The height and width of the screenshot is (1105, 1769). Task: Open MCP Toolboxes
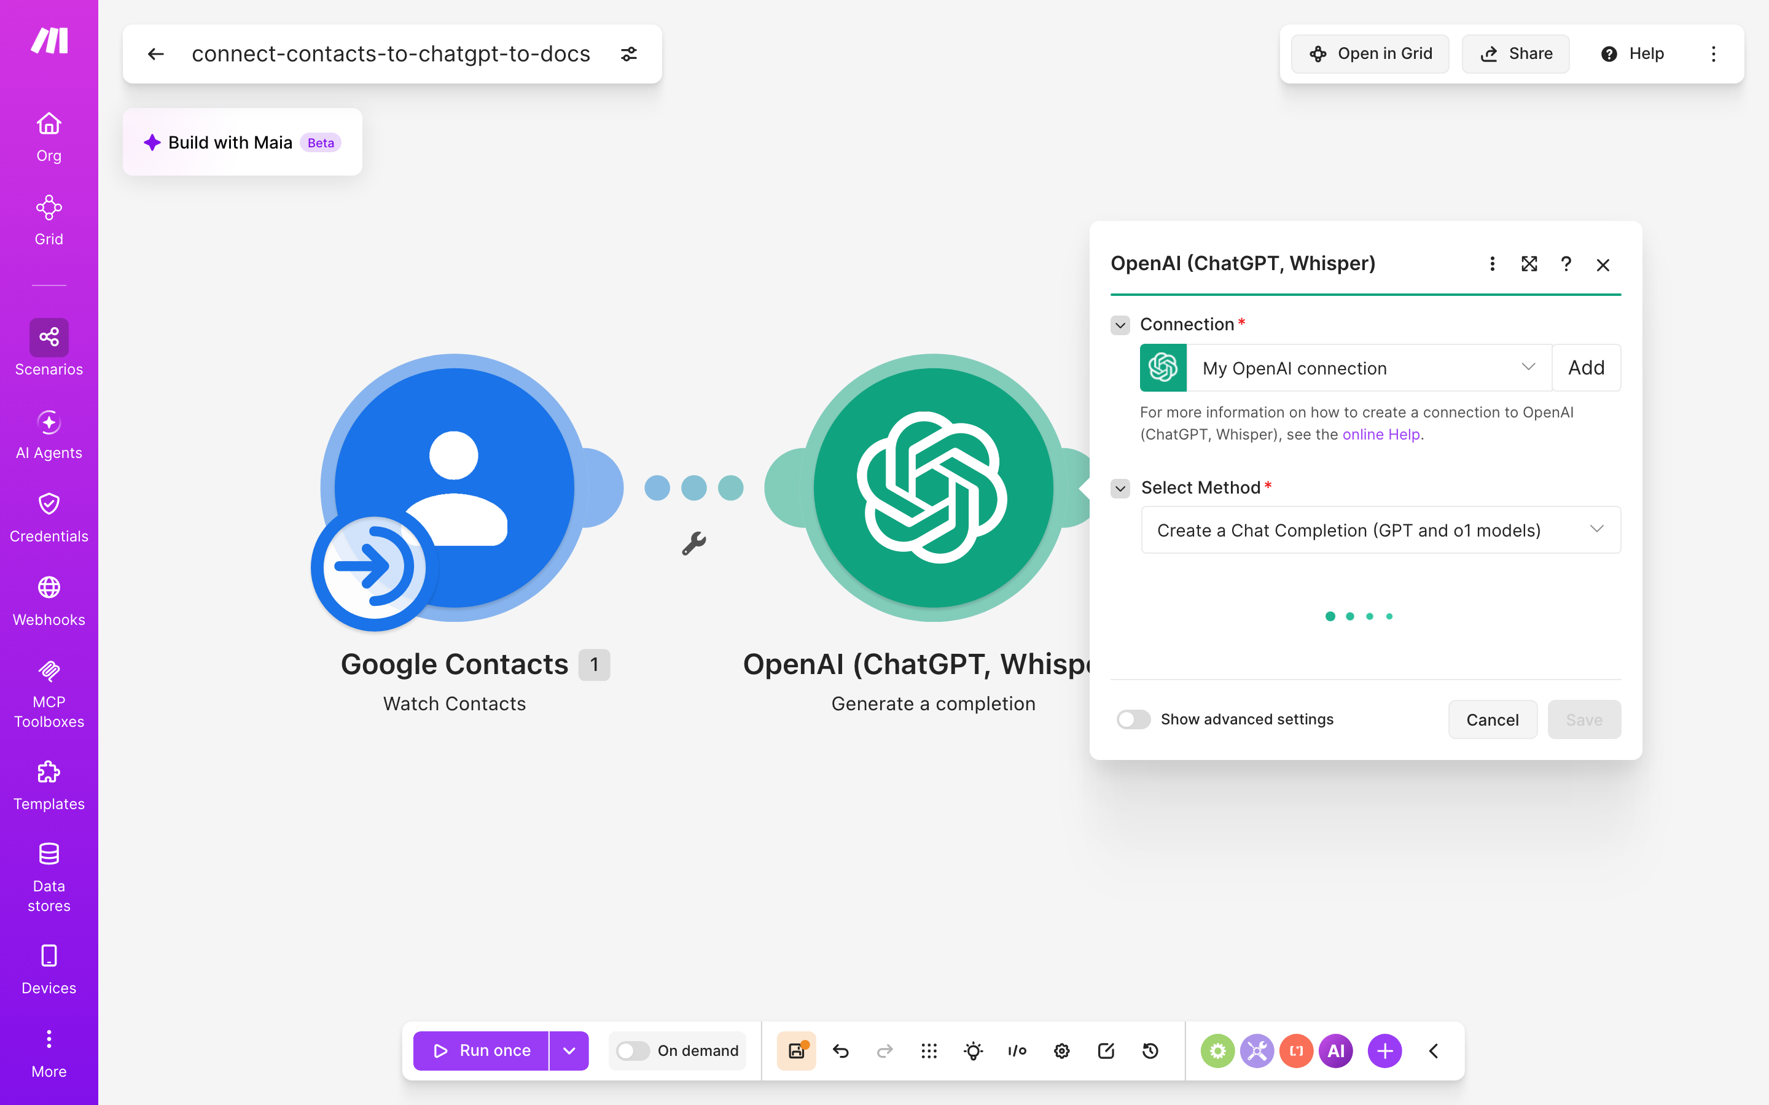point(49,694)
